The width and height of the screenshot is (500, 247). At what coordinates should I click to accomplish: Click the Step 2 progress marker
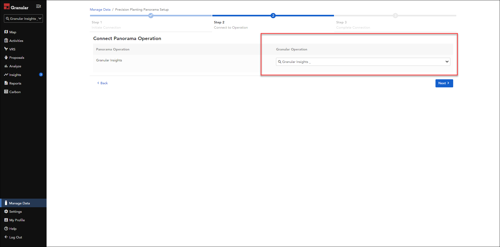point(273,16)
